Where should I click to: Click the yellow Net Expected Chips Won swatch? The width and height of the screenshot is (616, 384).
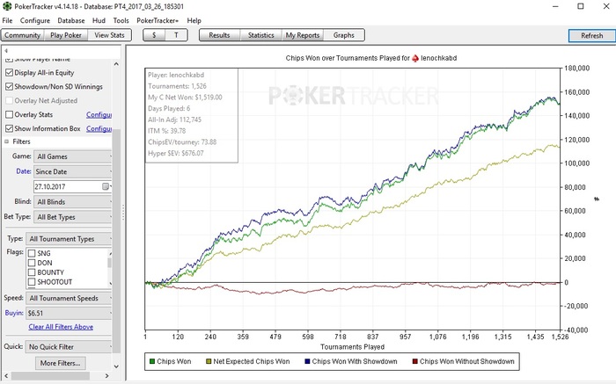(x=209, y=361)
